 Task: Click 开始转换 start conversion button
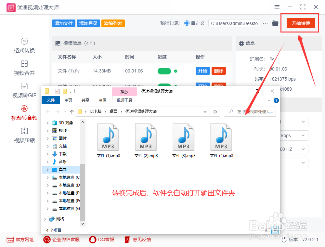[x=301, y=23]
